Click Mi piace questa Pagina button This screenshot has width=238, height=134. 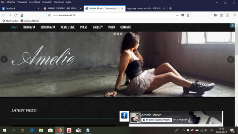pyautogui.click(x=156, y=120)
